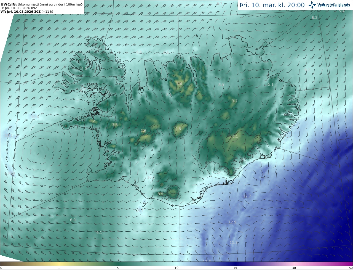Image resolution: width=353 pixels, height=270 pixels.
Task: Click the 10.6 value label over the sea
Action: [x=35, y=117]
